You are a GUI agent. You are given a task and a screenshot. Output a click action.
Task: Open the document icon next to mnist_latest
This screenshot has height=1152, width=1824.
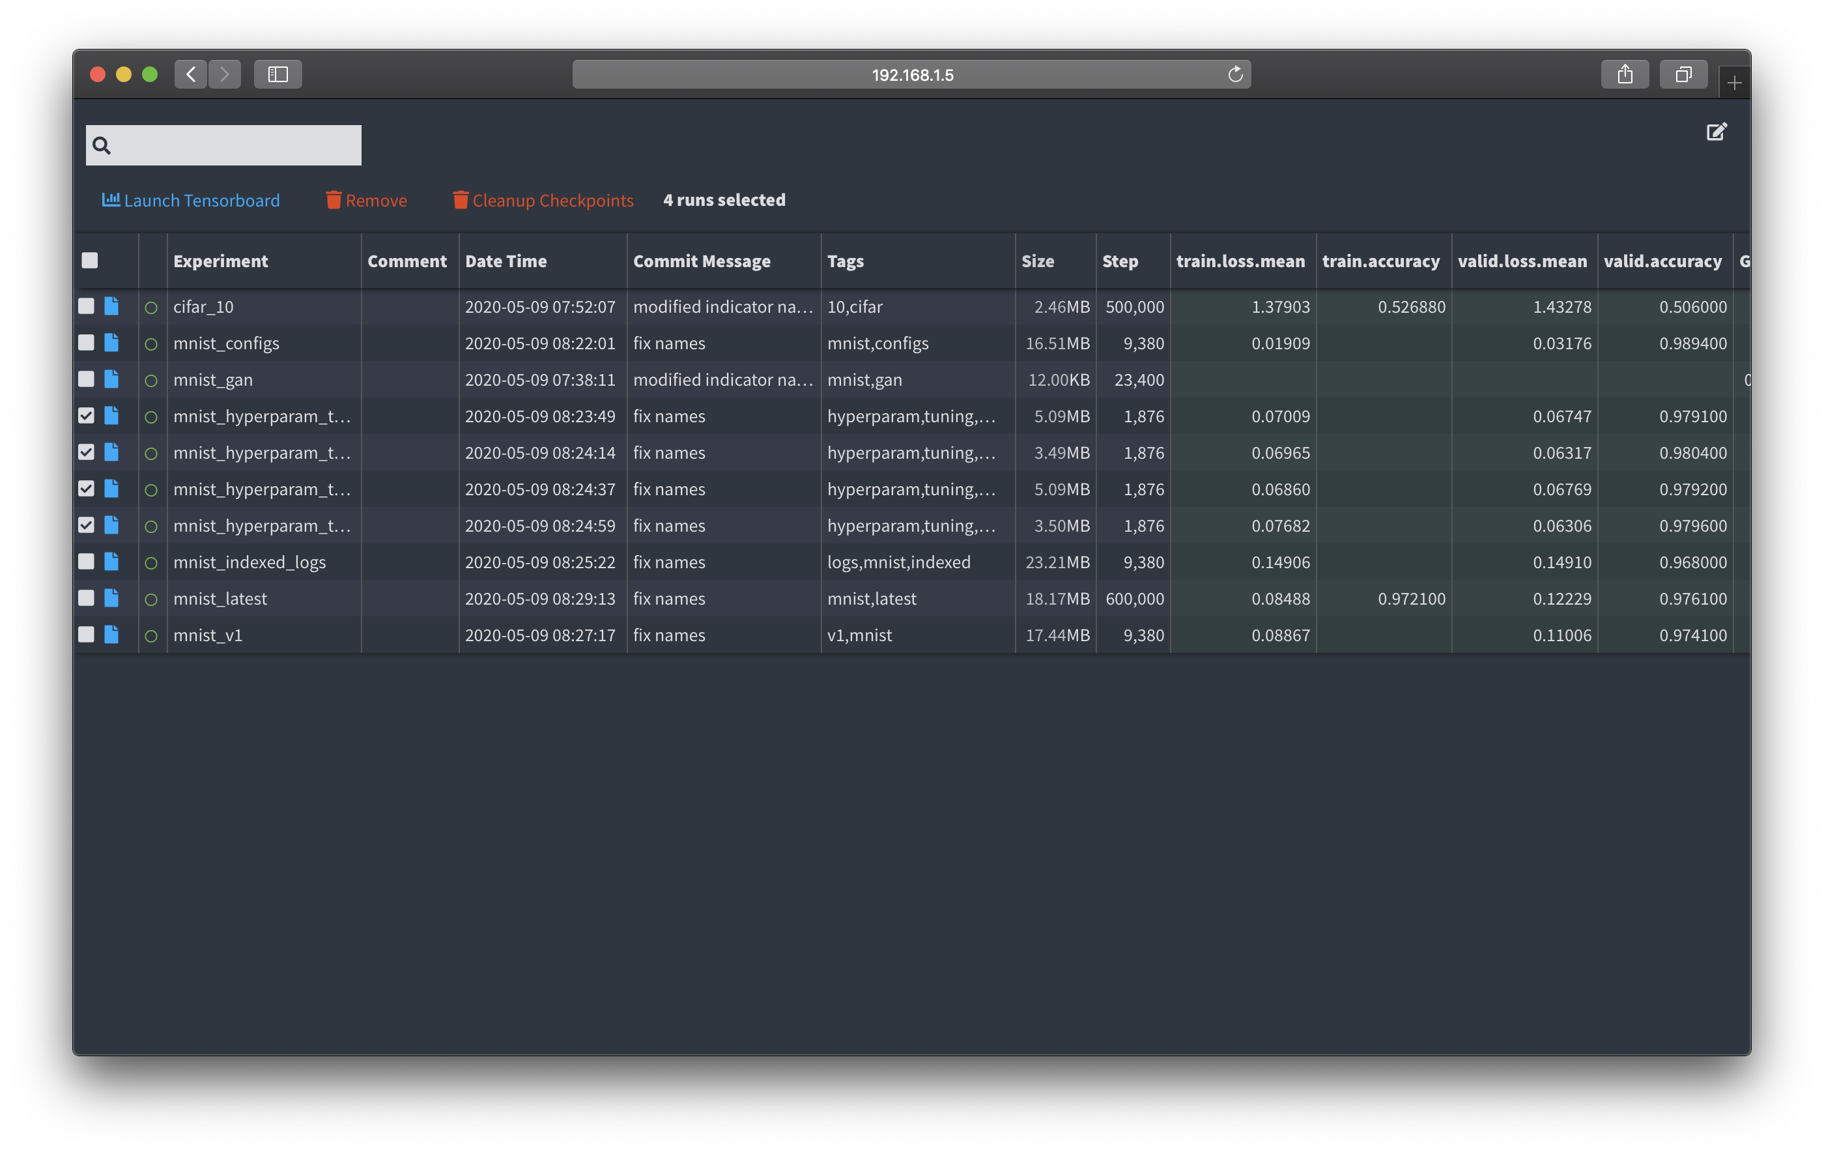tap(111, 598)
